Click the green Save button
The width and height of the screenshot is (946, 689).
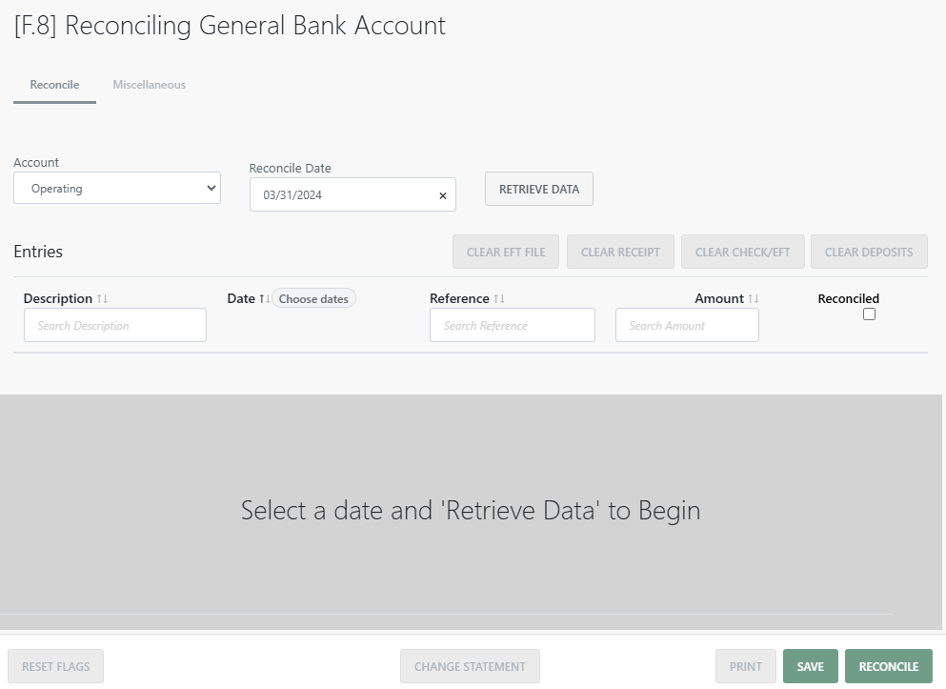point(811,667)
